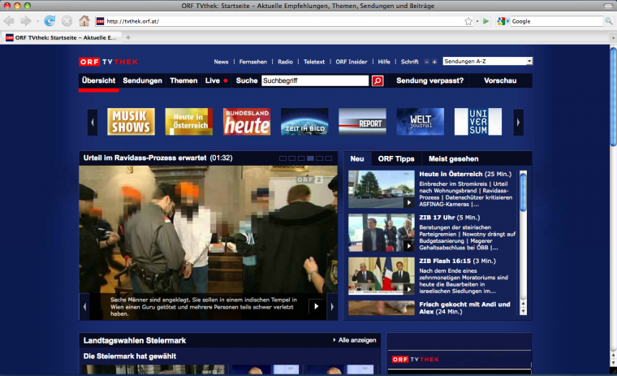Open the browser home page icon
617x376 pixels.
tap(84, 21)
